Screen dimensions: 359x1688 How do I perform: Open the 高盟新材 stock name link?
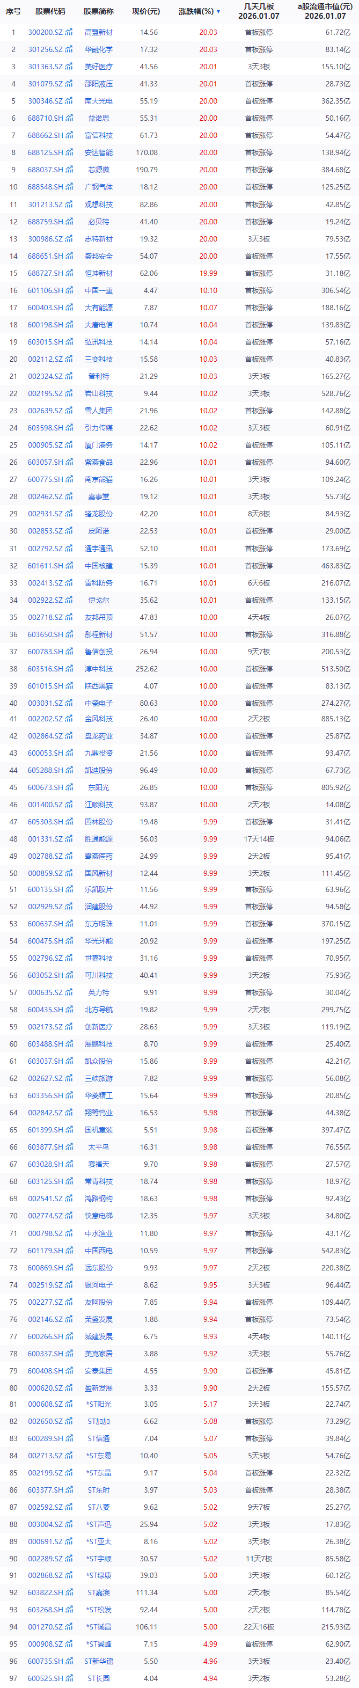click(x=98, y=32)
